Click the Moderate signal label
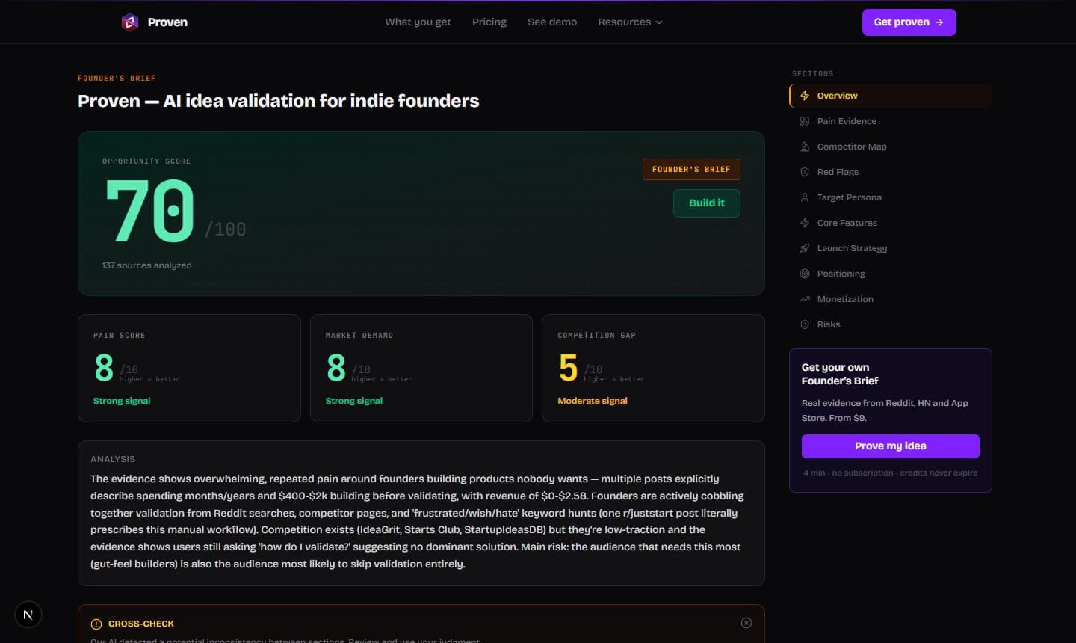The image size is (1076, 643). click(x=593, y=401)
